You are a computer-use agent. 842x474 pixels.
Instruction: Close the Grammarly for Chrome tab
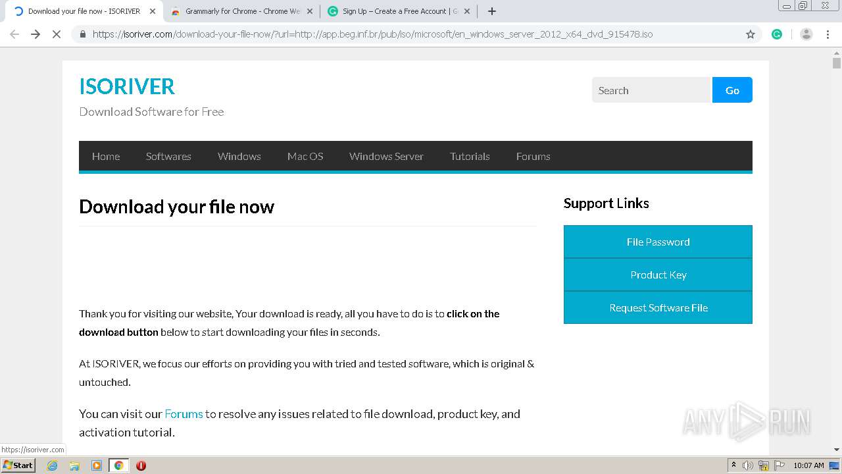pyautogui.click(x=310, y=11)
